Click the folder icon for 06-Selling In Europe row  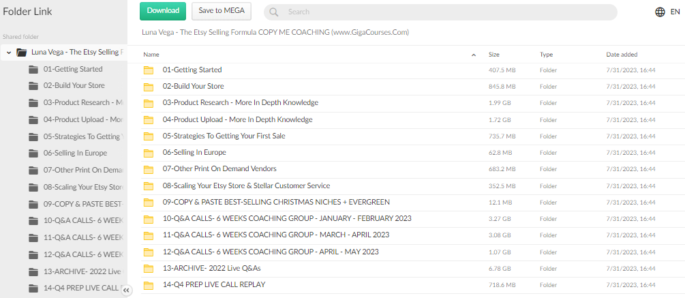coord(149,153)
